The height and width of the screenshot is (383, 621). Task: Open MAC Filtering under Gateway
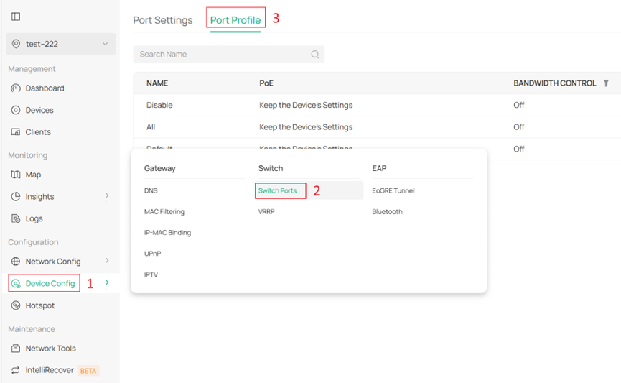point(164,212)
